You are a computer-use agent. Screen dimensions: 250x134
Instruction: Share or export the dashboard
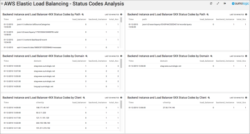point(225,4)
